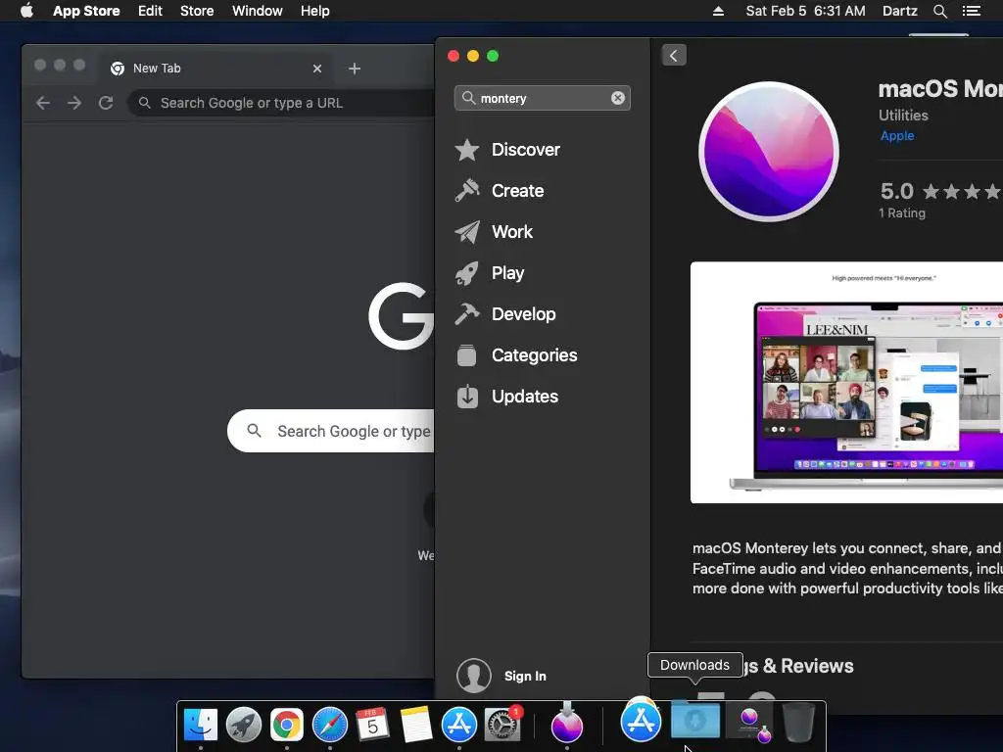Focus Chrome's address bar
This screenshot has width=1003, height=752.
tap(281, 102)
